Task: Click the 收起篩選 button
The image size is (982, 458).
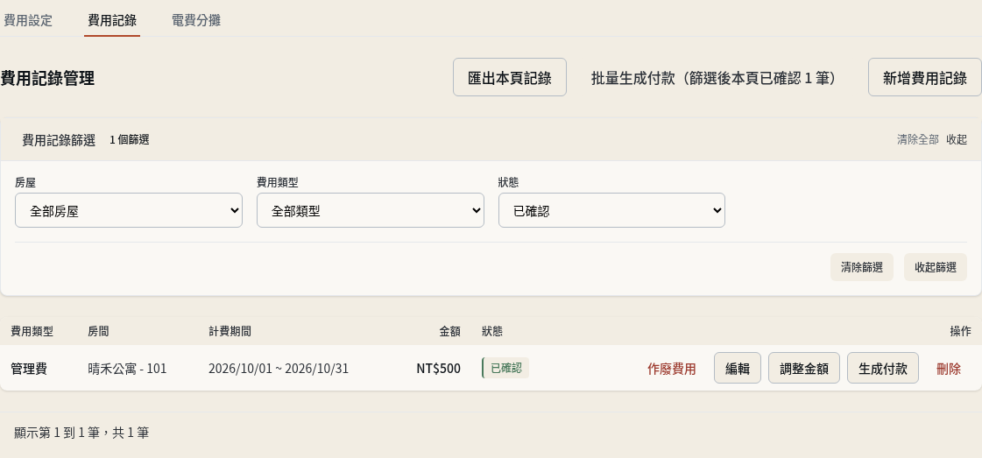Action: (x=936, y=267)
